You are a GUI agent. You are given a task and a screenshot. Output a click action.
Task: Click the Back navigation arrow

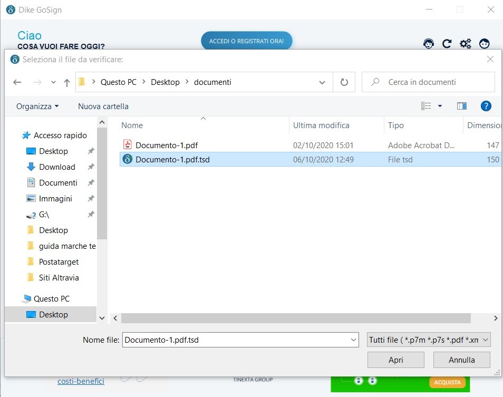click(17, 82)
